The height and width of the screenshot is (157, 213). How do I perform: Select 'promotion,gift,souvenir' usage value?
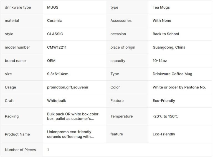tap(68, 87)
